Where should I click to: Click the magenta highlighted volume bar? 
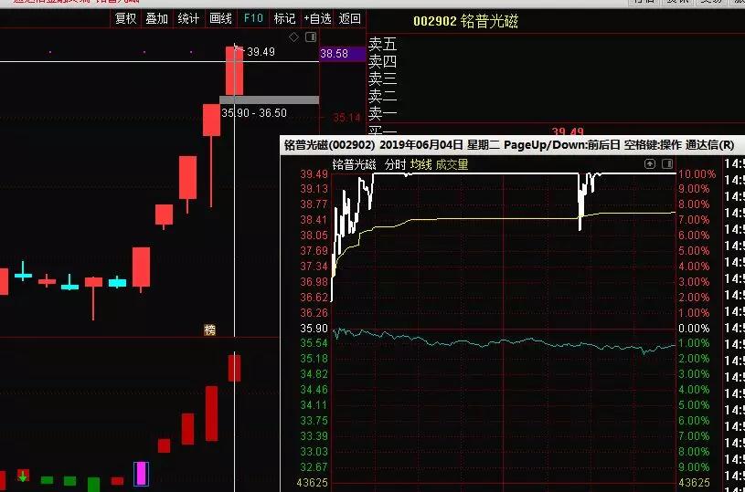(x=141, y=473)
